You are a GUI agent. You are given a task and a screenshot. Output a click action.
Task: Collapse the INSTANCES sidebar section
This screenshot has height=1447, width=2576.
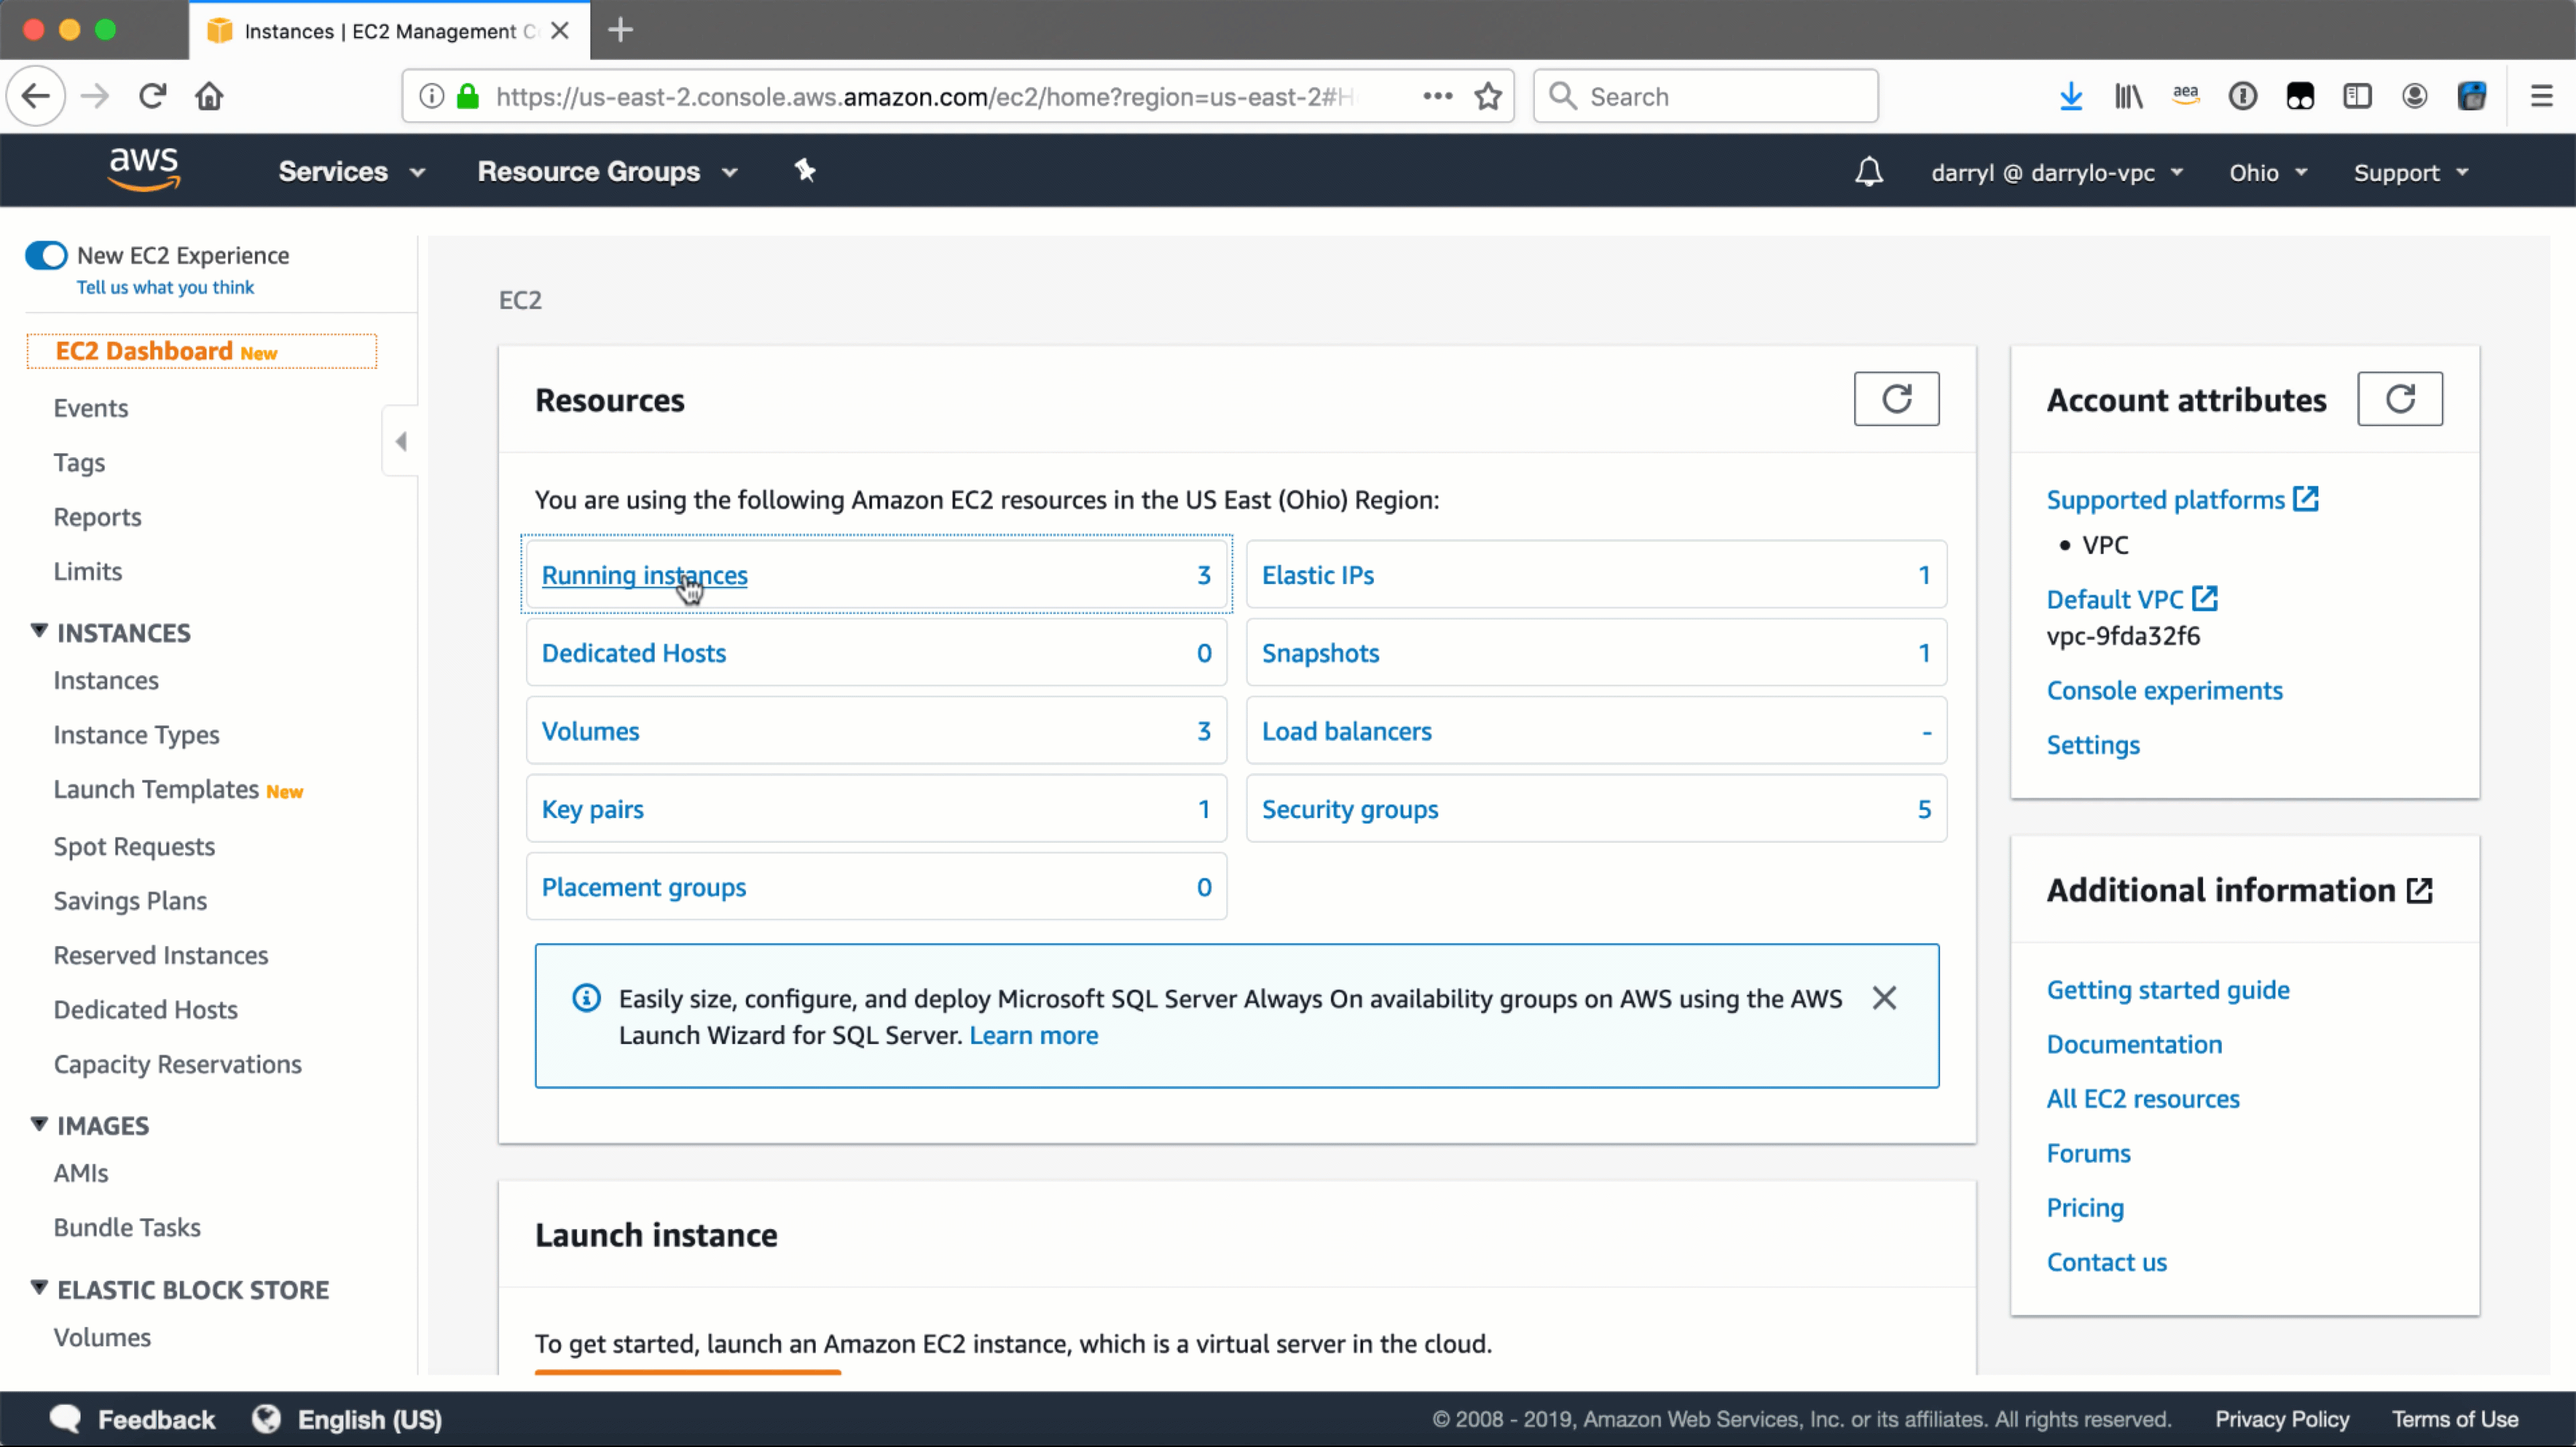39,630
